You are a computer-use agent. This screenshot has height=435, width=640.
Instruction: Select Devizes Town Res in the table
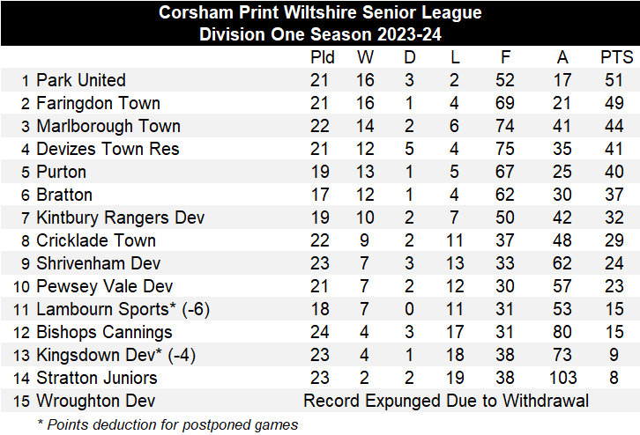(108, 149)
